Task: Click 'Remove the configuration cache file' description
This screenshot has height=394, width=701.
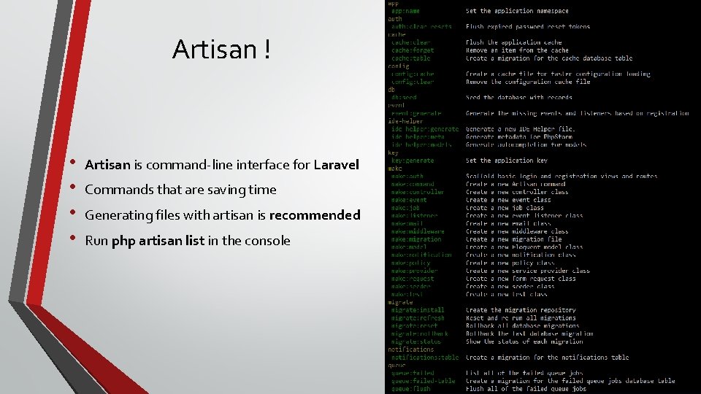Action: coord(528,82)
